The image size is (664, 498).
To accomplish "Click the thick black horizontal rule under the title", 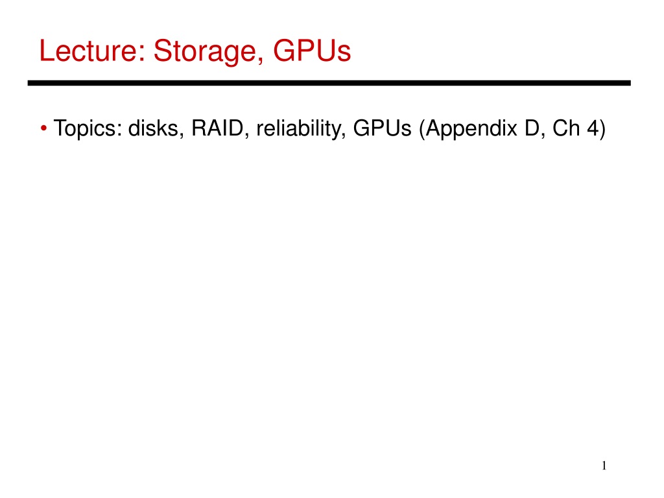I will pos(329,83).
